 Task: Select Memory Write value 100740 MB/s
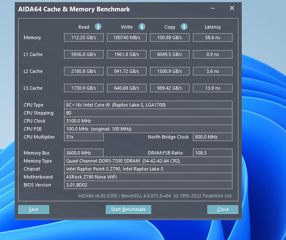pyautogui.click(x=127, y=37)
